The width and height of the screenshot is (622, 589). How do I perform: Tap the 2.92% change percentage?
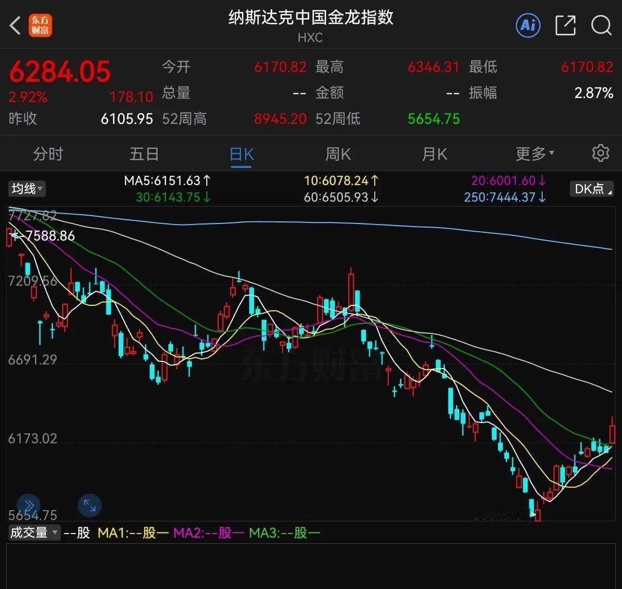click(28, 97)
